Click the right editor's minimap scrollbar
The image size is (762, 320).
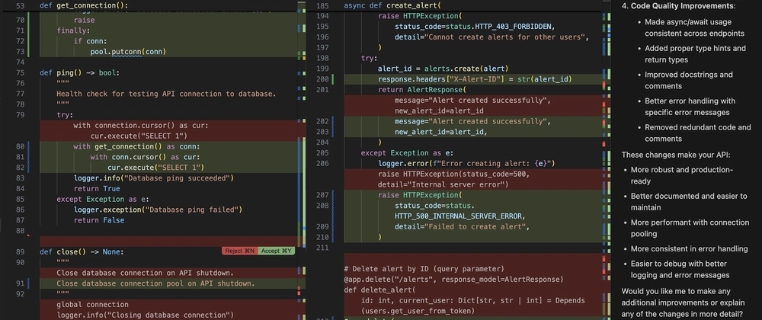(607, 160)
